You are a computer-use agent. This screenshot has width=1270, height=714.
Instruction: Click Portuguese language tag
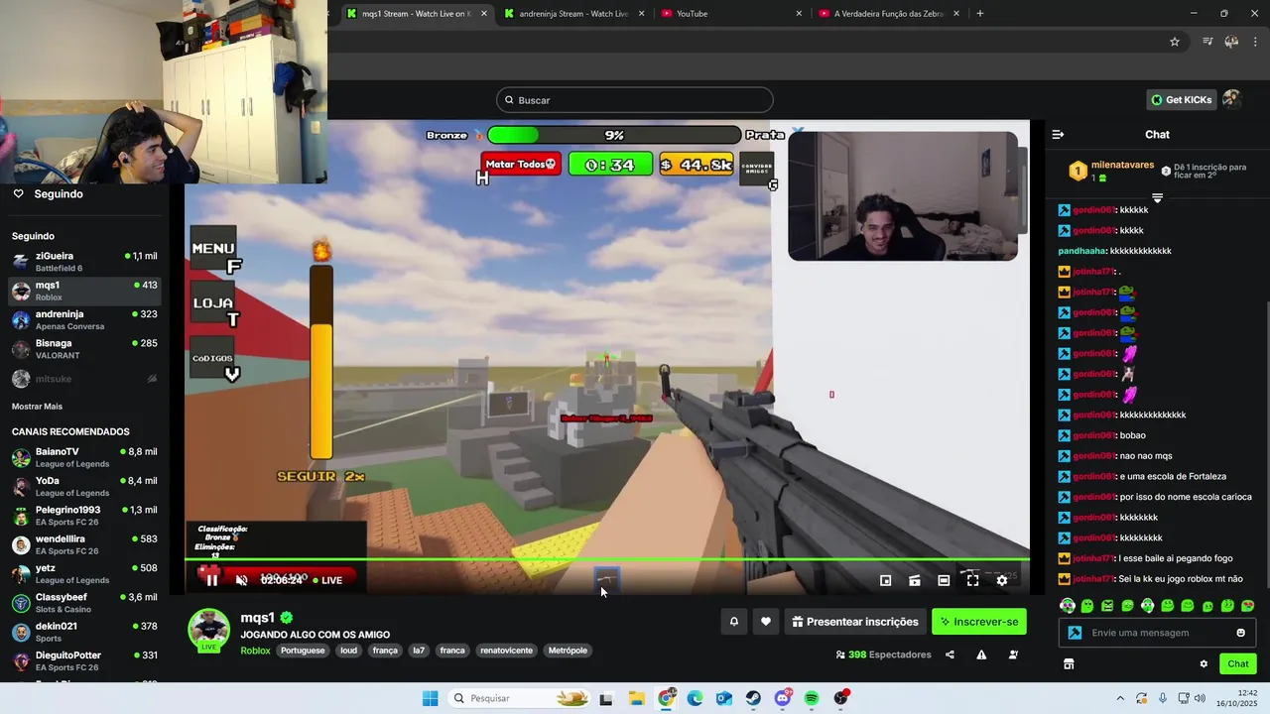point(303,651)
